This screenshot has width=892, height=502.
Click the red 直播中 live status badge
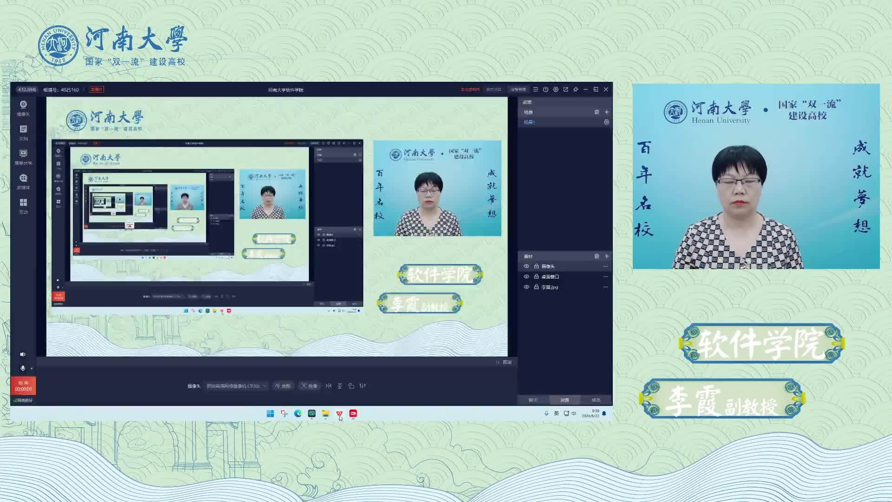click(97, 89)
